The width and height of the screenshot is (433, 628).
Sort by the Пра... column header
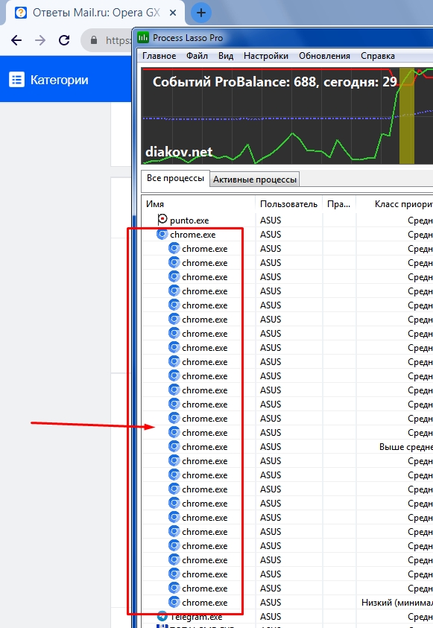click(x=339, y=204)
